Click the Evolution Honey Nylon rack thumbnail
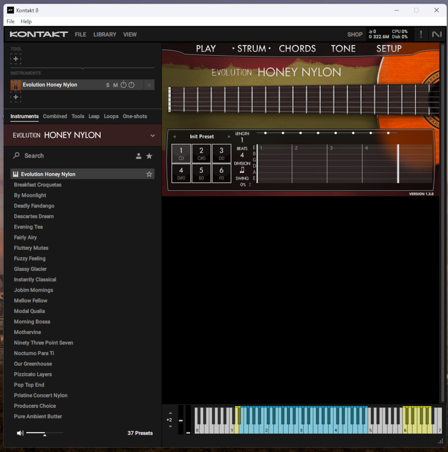The height and width of the screenshot is (452, 448). [16, 85]
